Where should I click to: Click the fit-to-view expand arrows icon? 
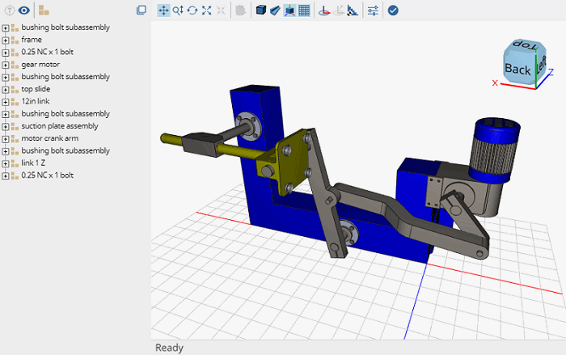click(x=206, y=11)
